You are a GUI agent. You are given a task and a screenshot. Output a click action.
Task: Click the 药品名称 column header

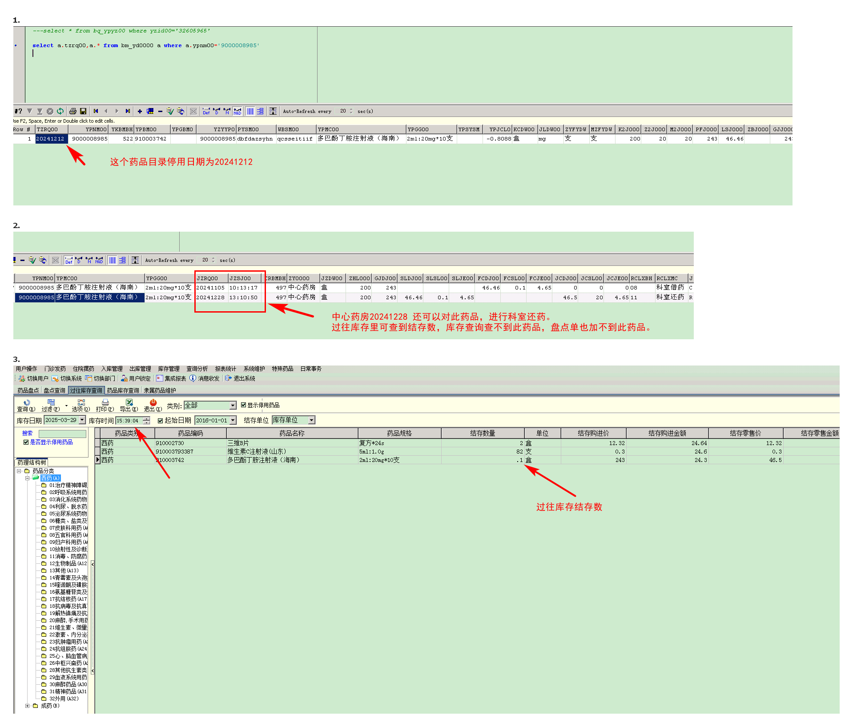(292, 433)
